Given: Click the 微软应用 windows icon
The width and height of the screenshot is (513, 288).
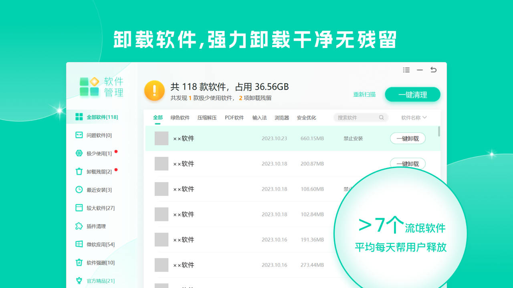Looking at the screenshot, I should click(x=79, y=244).
